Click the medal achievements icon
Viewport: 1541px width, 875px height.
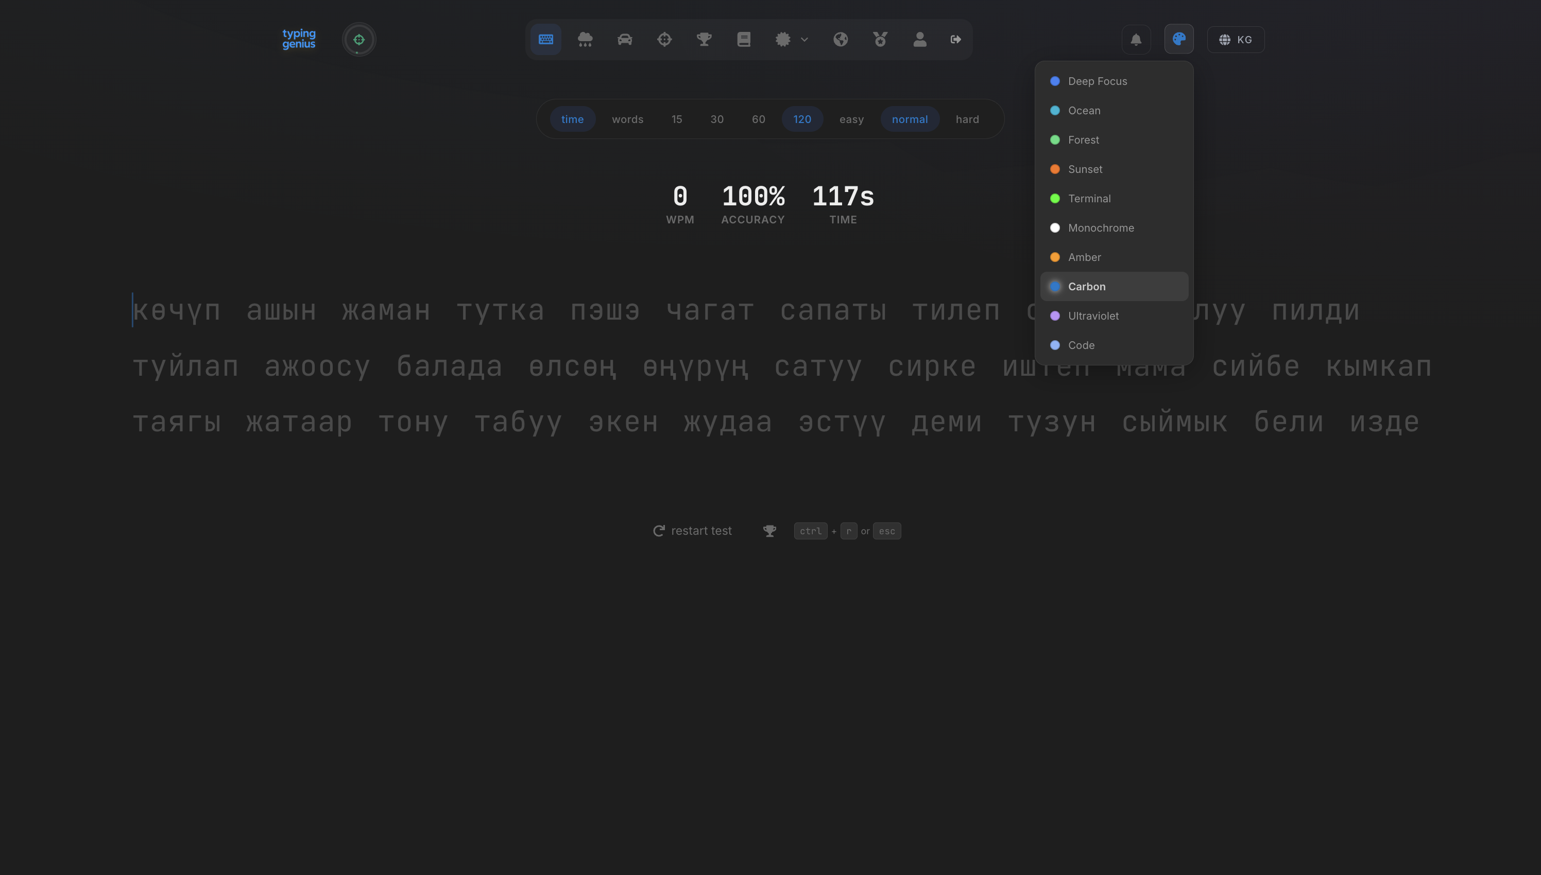click(x=880, y=39)
